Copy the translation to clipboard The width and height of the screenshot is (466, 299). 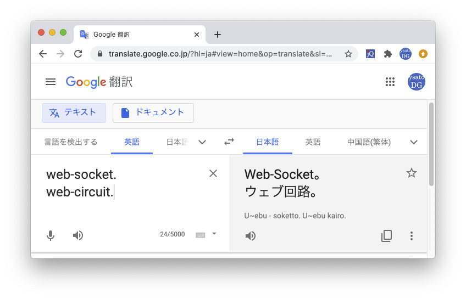pos(387,236)
